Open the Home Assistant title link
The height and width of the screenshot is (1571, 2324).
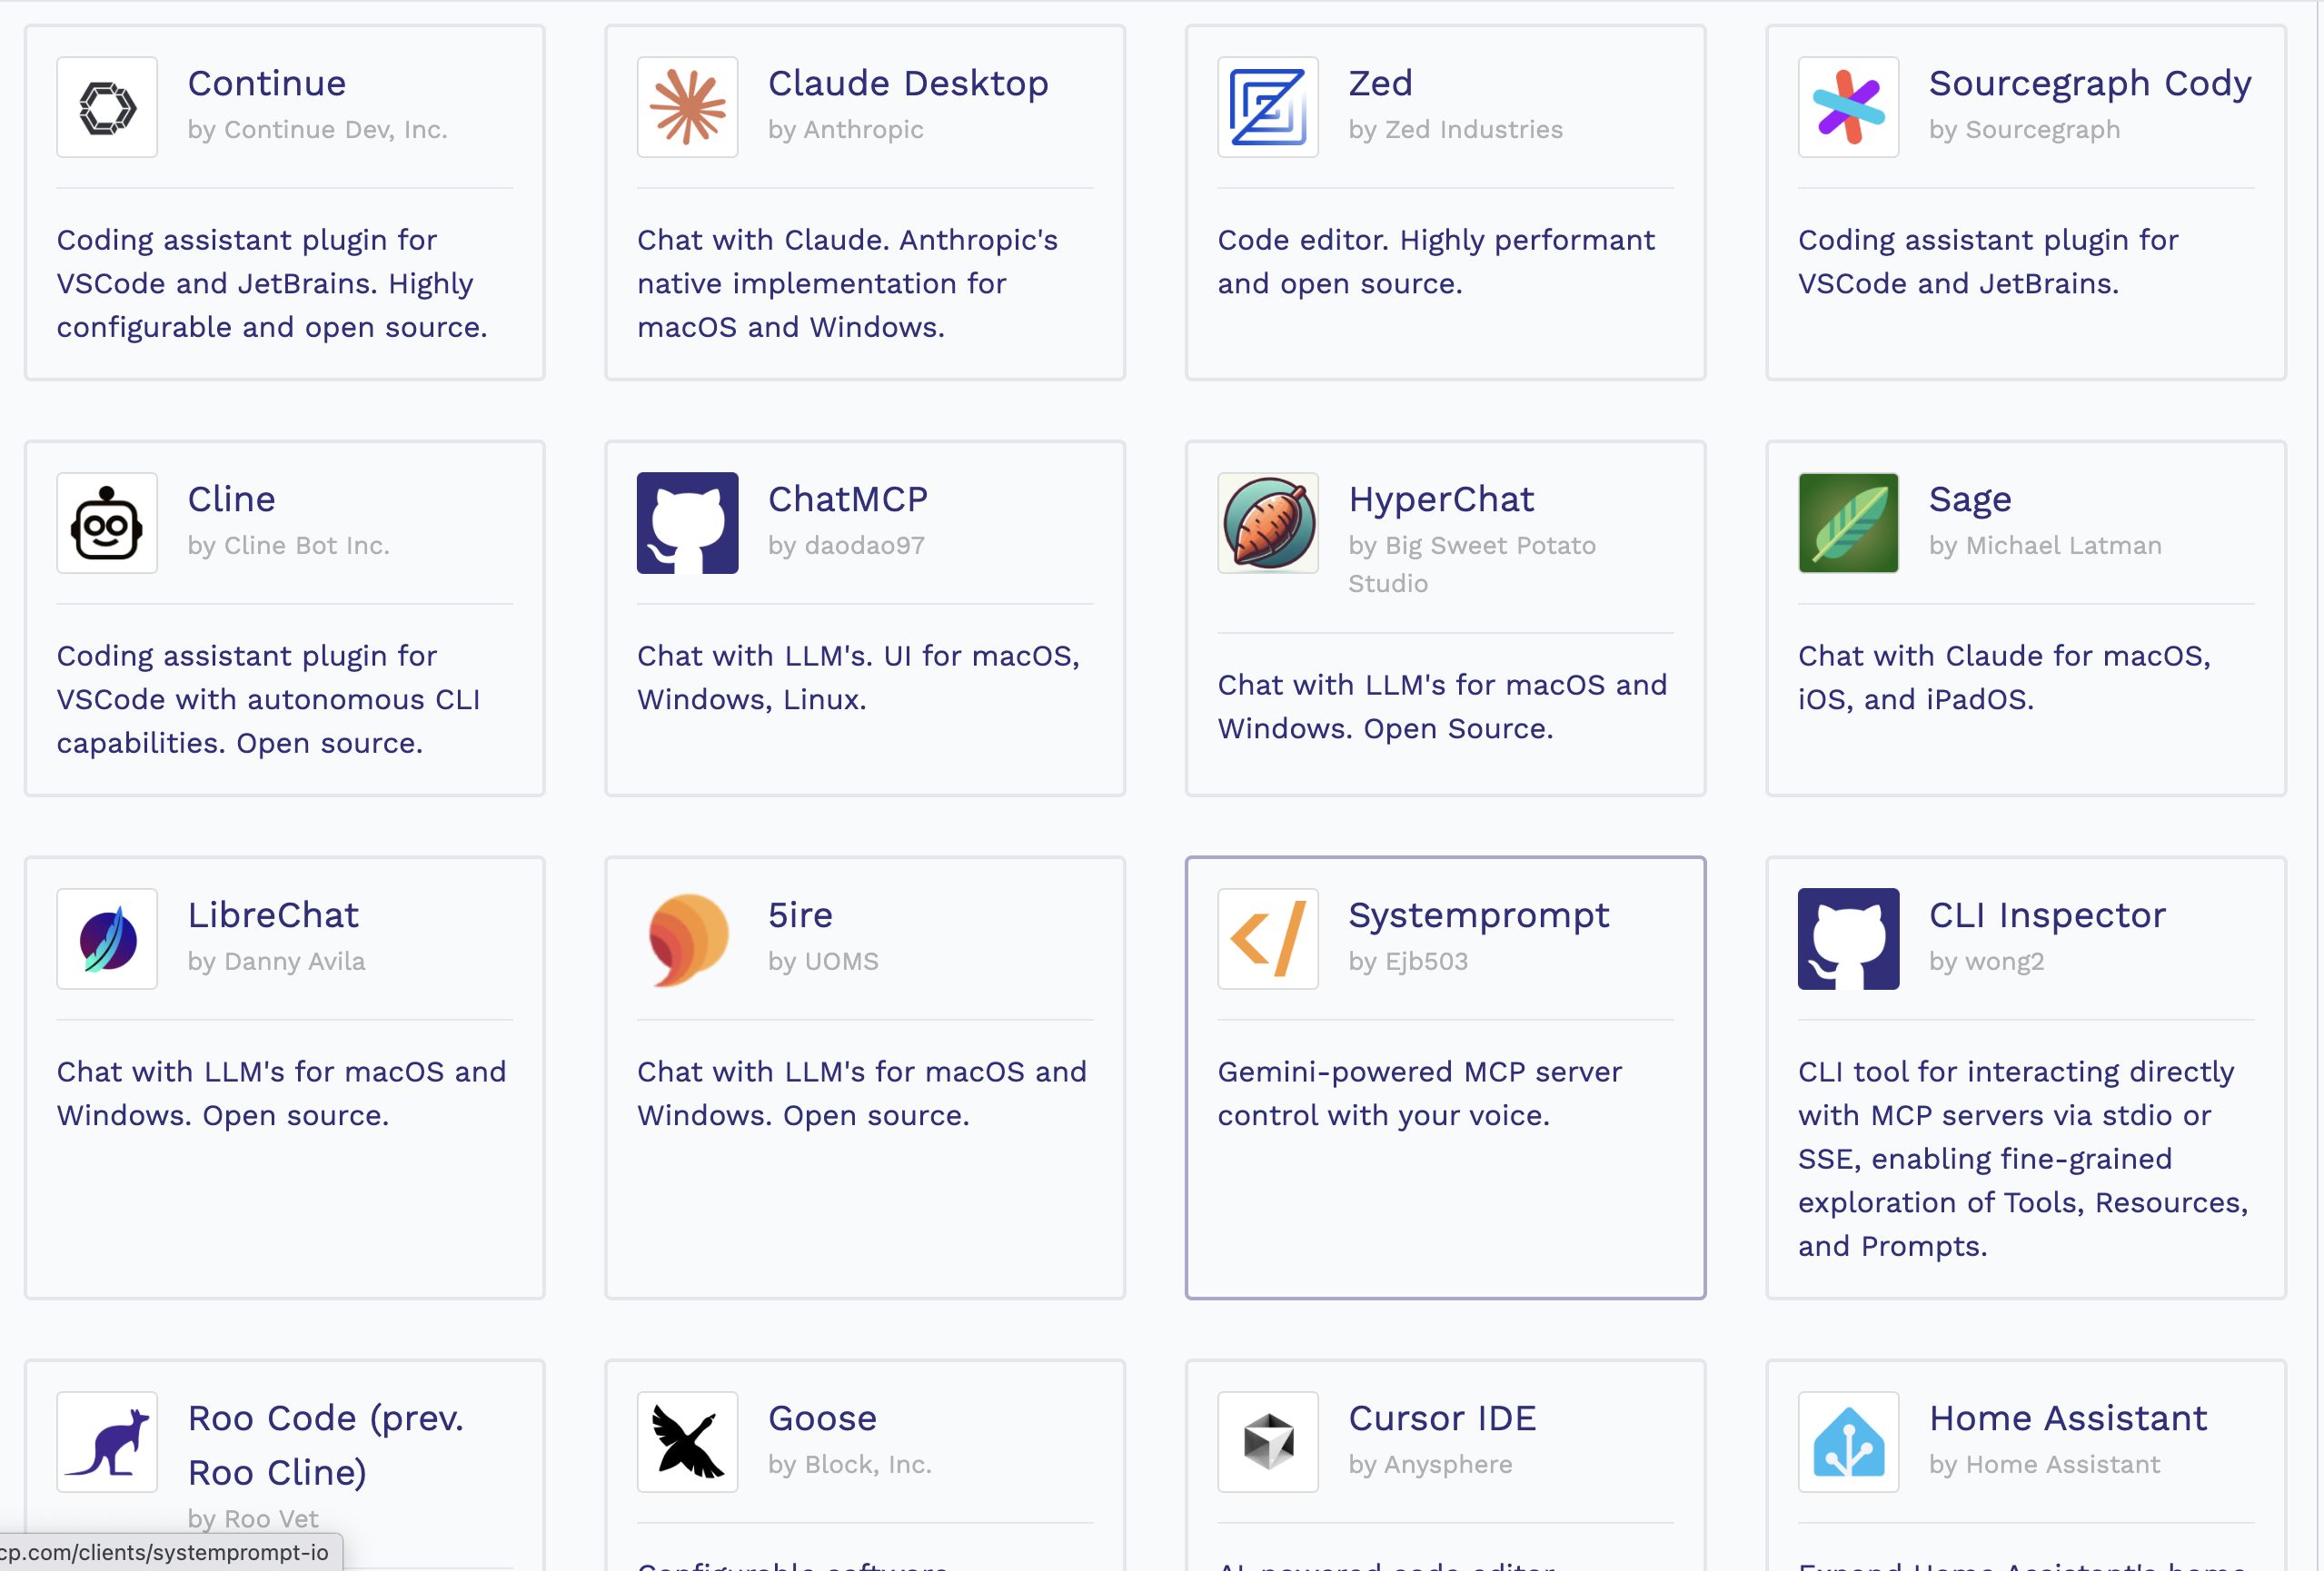[2068, 1418]
